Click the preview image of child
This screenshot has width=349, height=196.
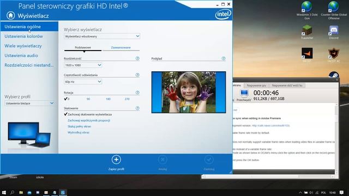[x=189, y=92]
